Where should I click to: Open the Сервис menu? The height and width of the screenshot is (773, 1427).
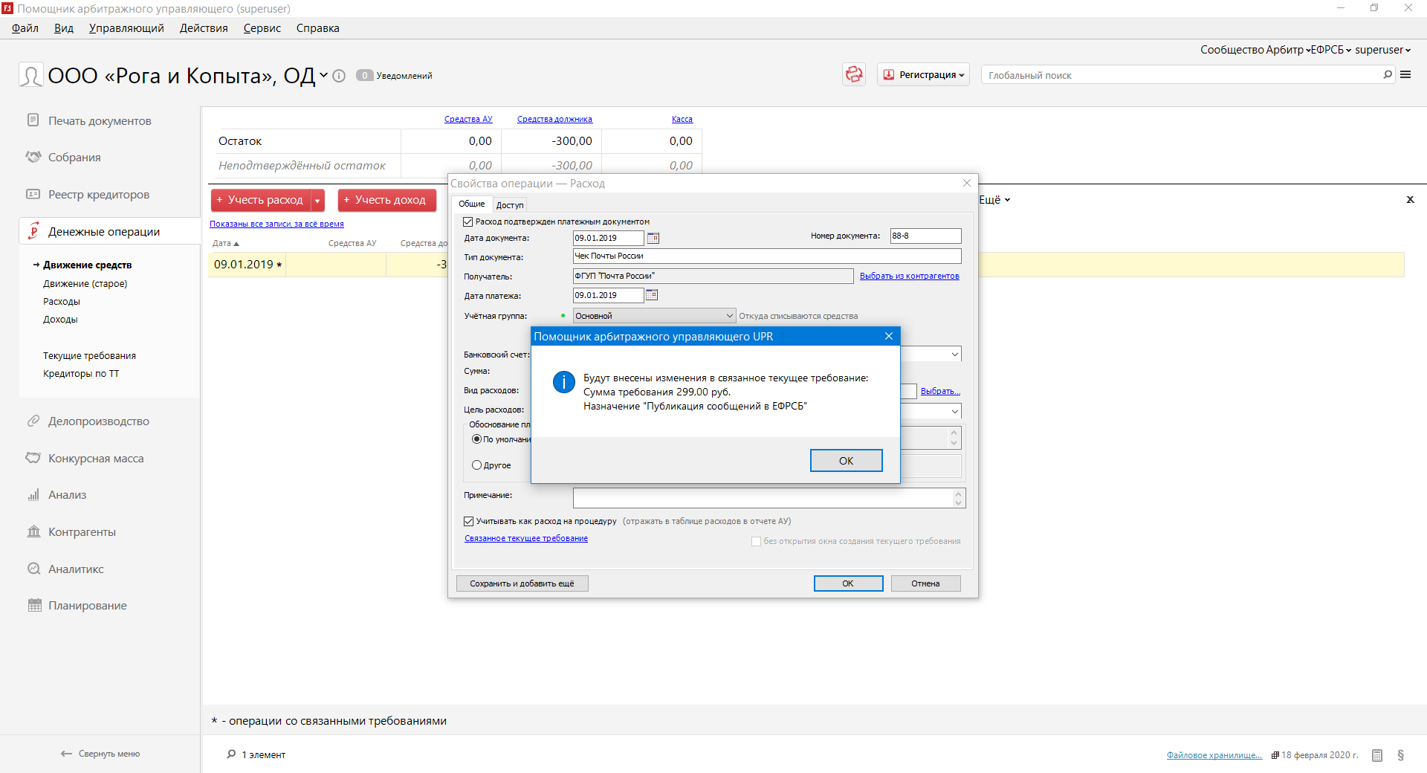point(262,28)
